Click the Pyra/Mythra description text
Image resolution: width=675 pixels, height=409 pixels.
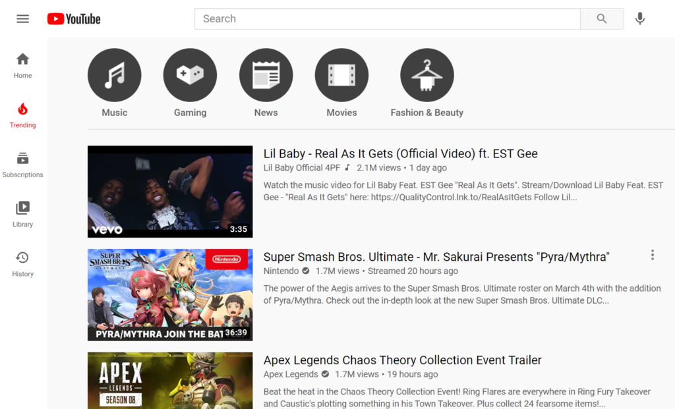pyautogui.click(x=462, y=294)
